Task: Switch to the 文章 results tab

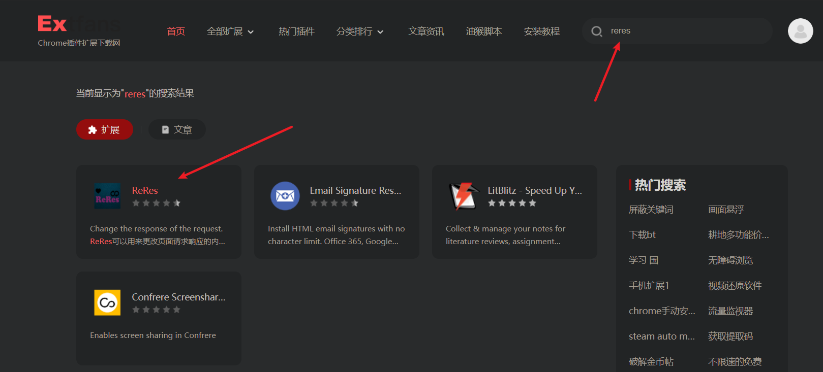Action: (177, 129)
